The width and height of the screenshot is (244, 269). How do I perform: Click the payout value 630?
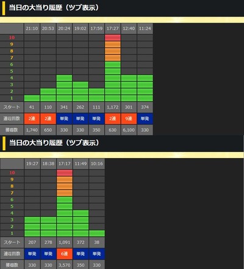(113, 130)
